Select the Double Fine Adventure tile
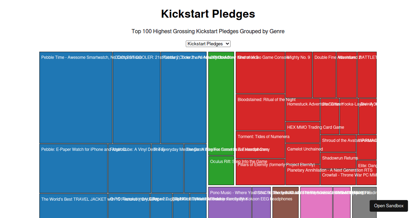Viewport: 416px width, 218px height. pyautogui.click(x=324, y=74)
